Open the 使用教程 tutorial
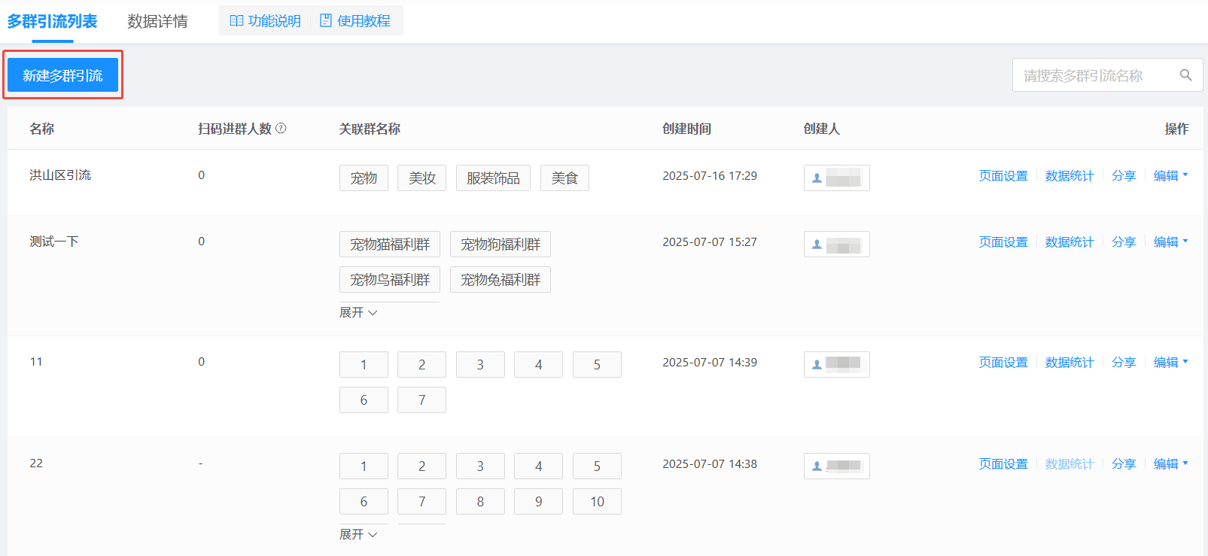Image resolution: width=1208 pixels, height=556 pixels. coord(355,21)
